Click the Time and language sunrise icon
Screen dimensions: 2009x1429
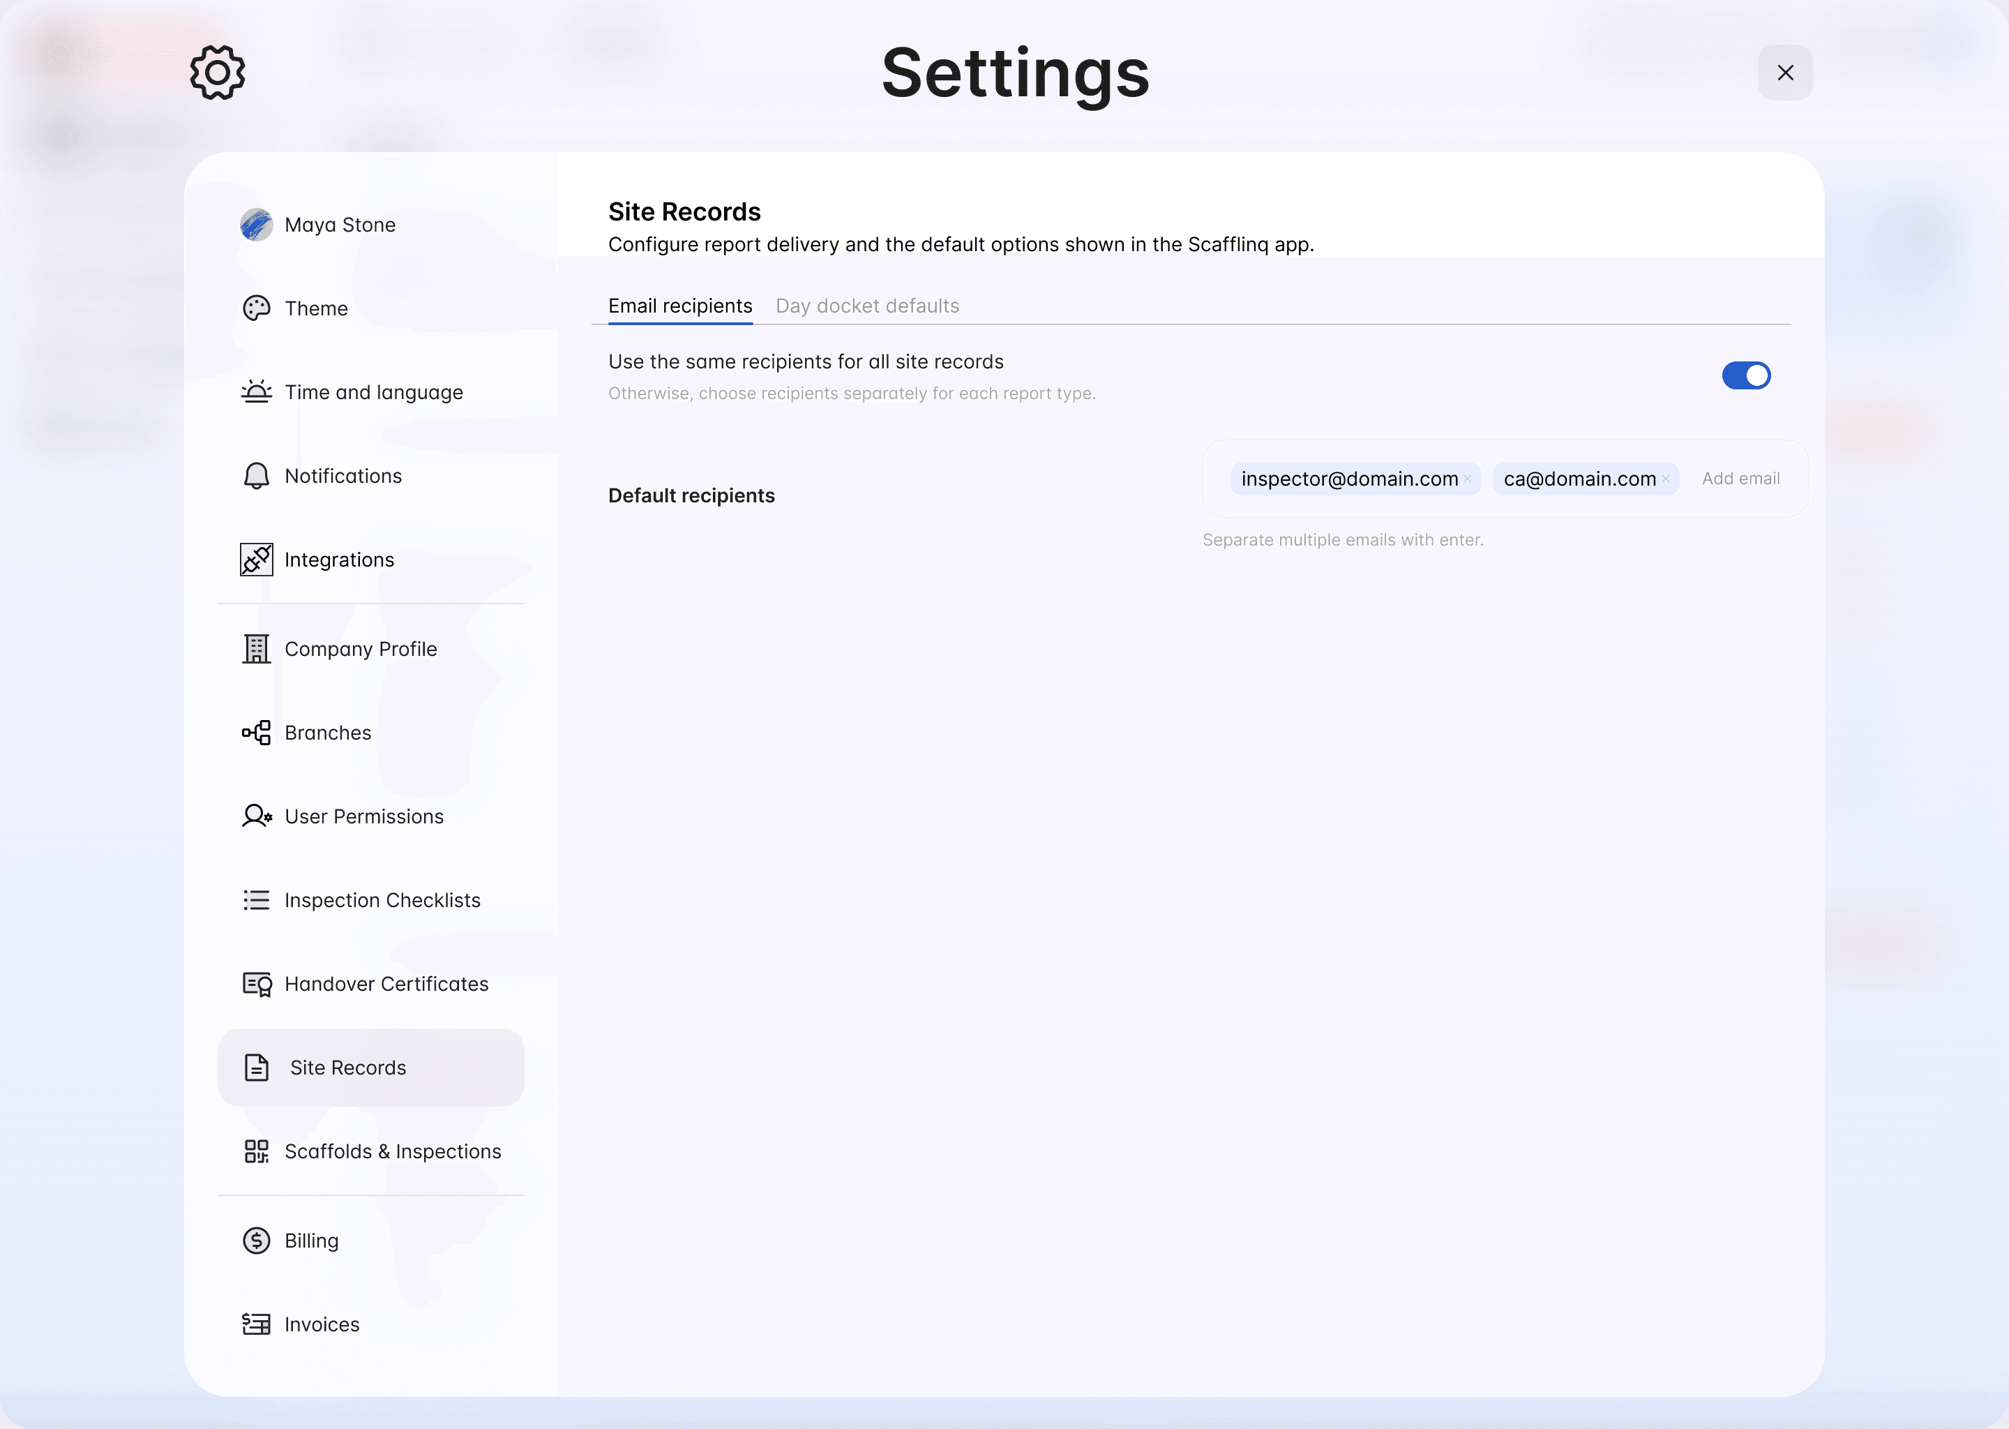(256, 391)
